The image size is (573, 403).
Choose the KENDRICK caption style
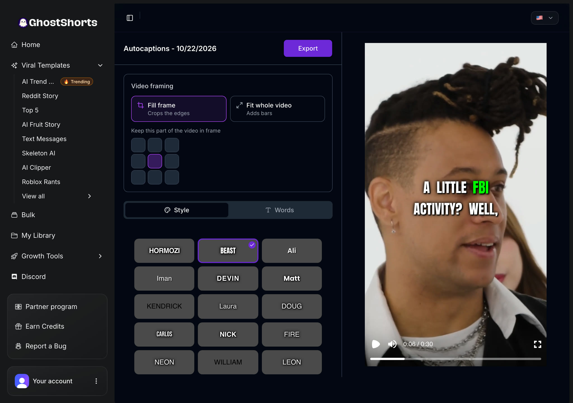(164, 306)
